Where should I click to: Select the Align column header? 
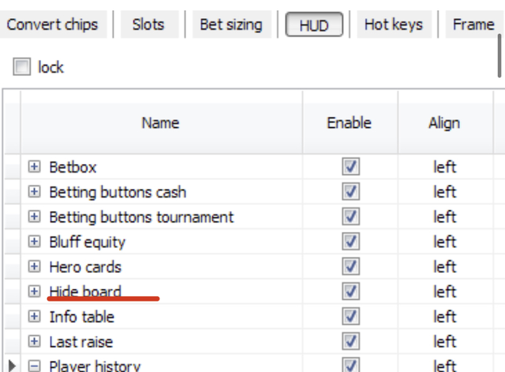click(x=445, y=123)
